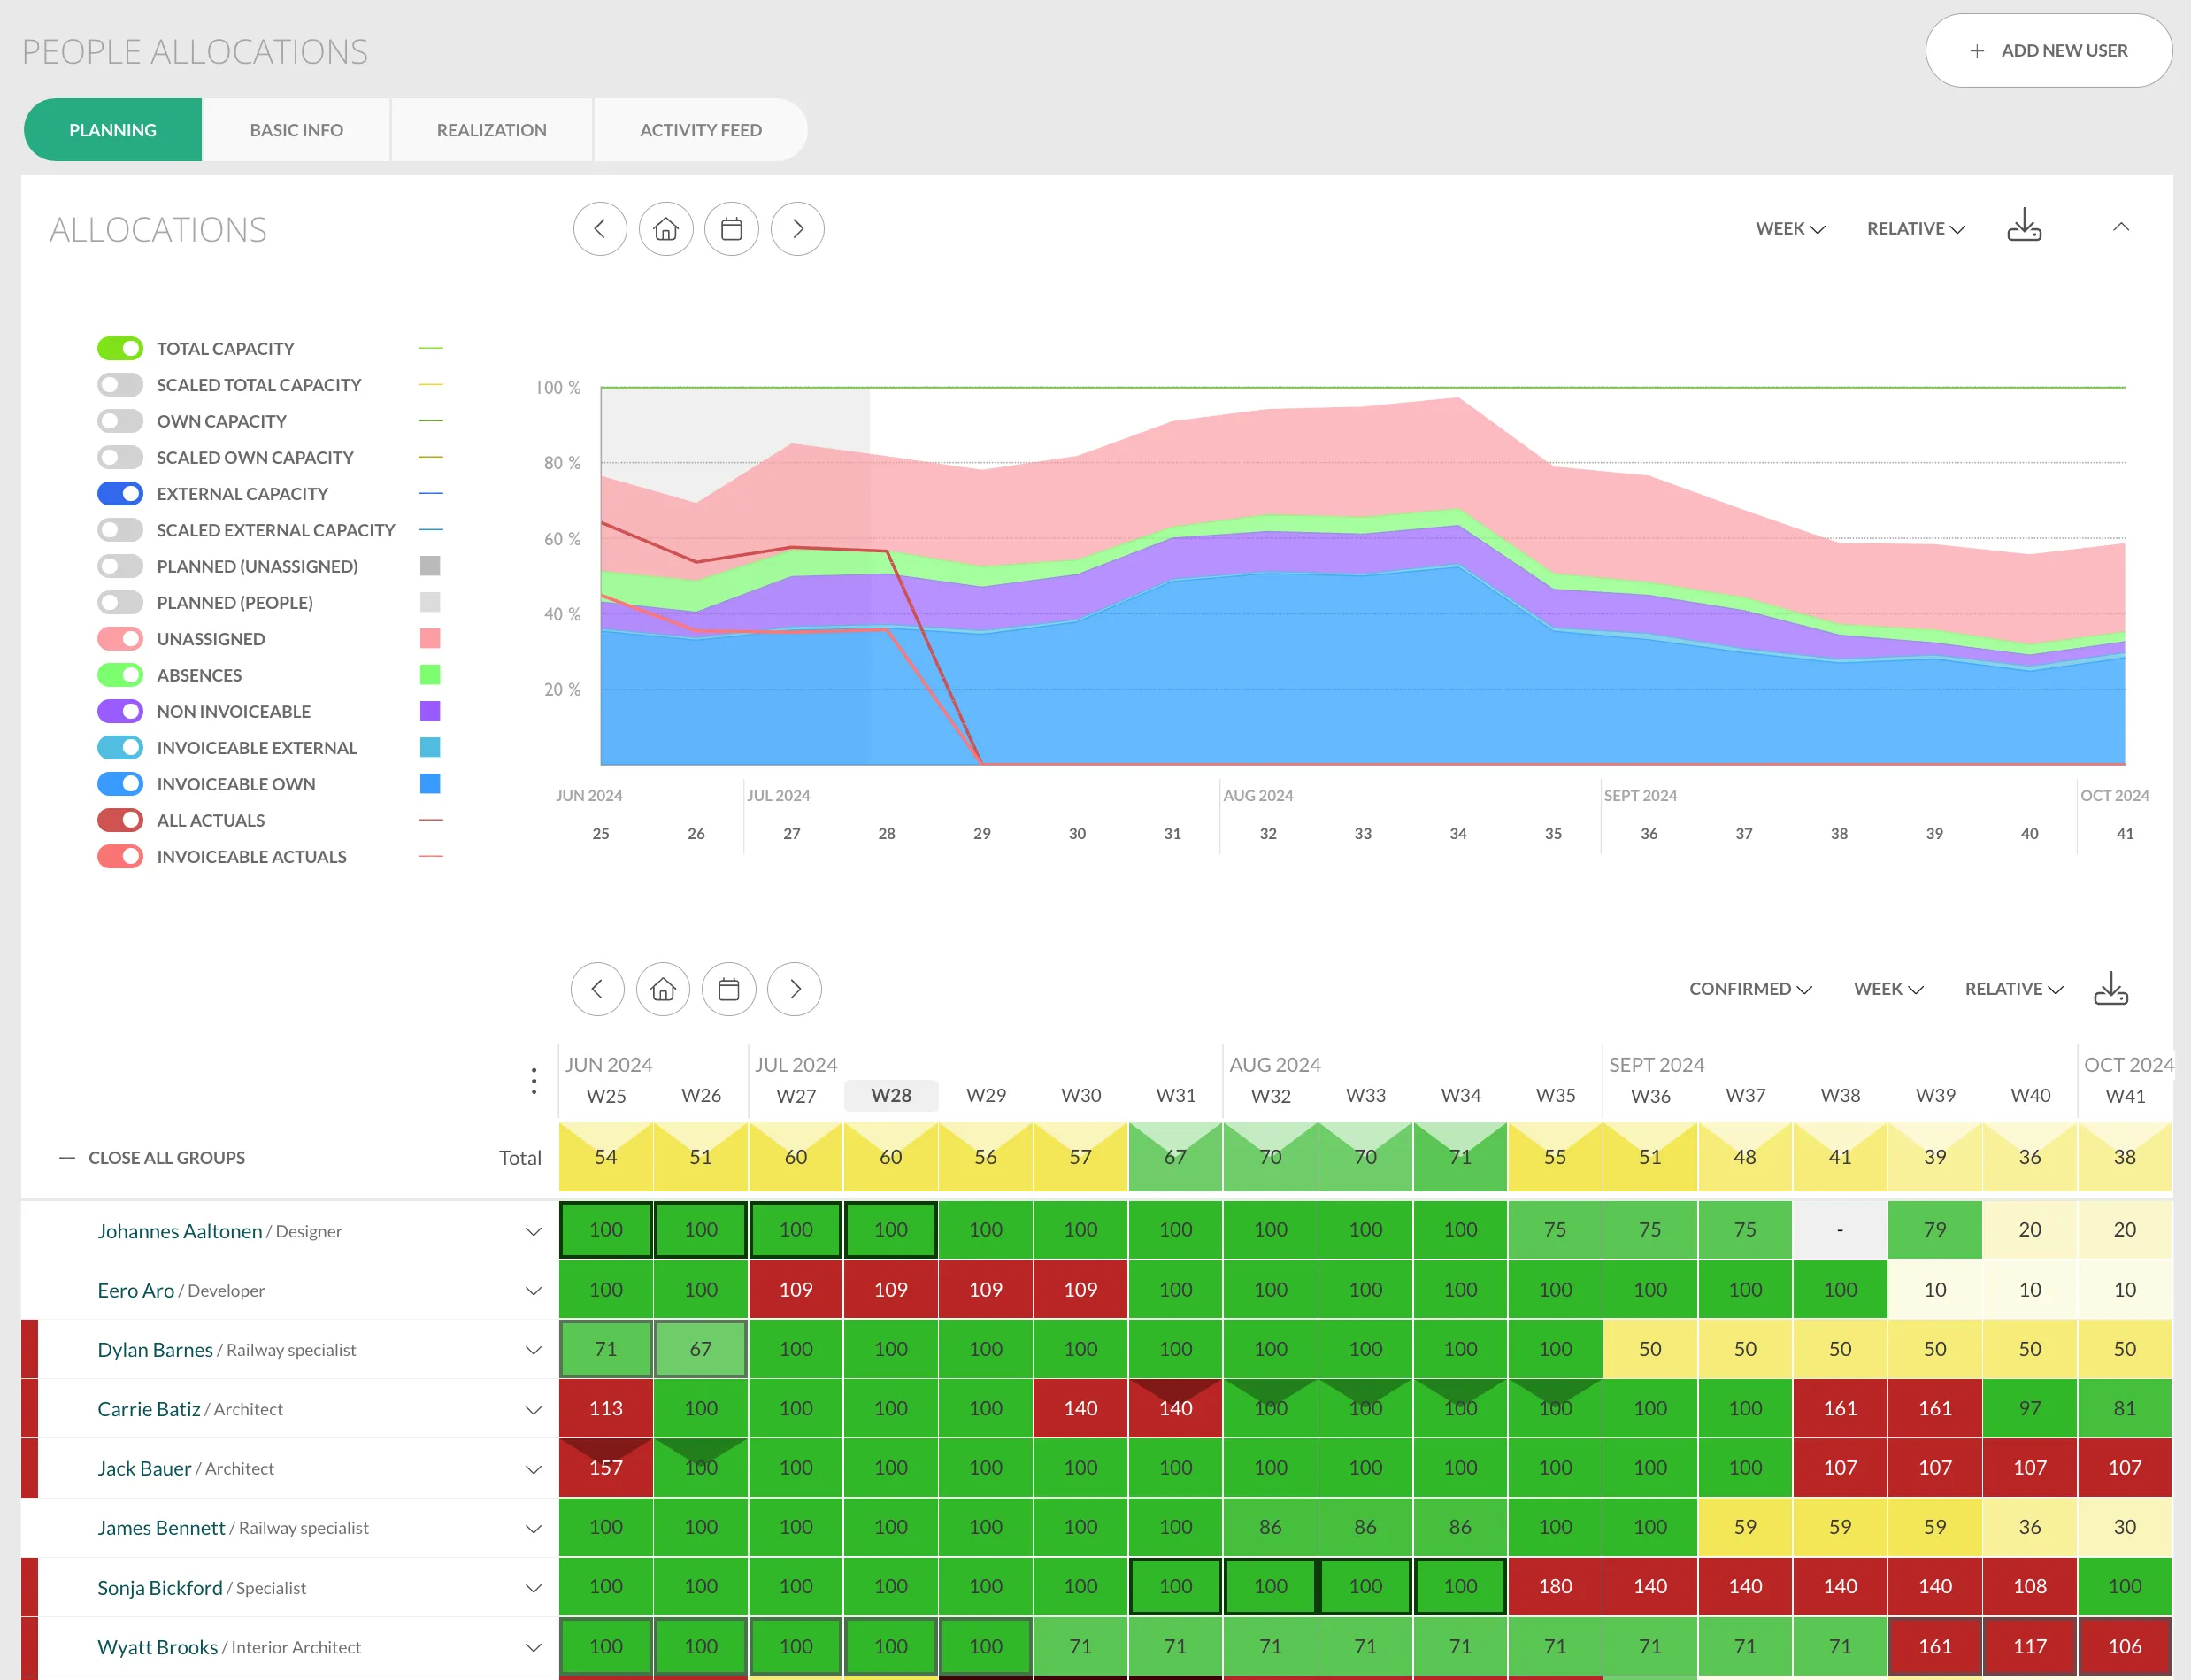
Task: Open the table calendar date picker
Action: [728, 989]
